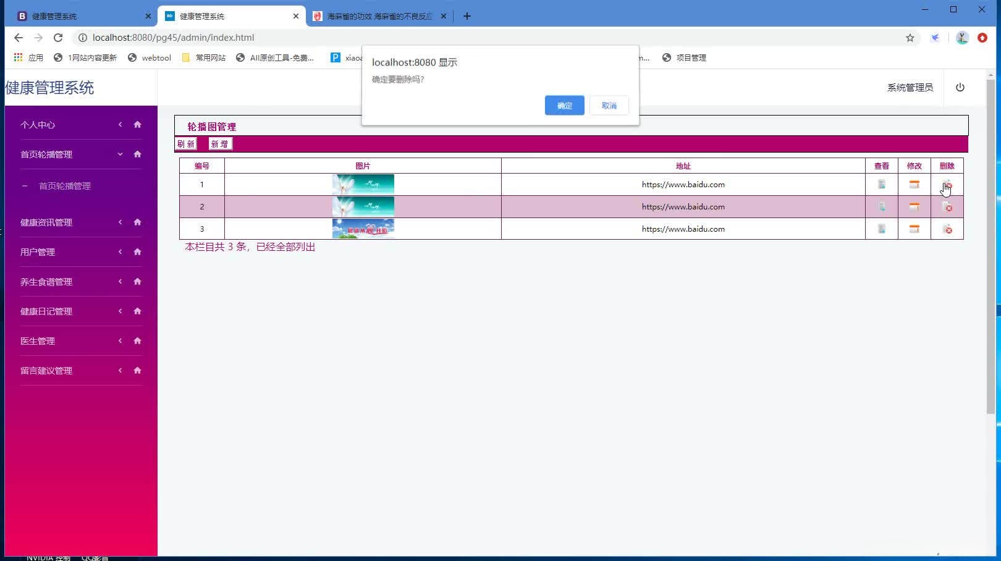Switch to the 海麻雀的功效 browser tab
Viewport: 1001px width, 561px height.
tap(379, 16)
